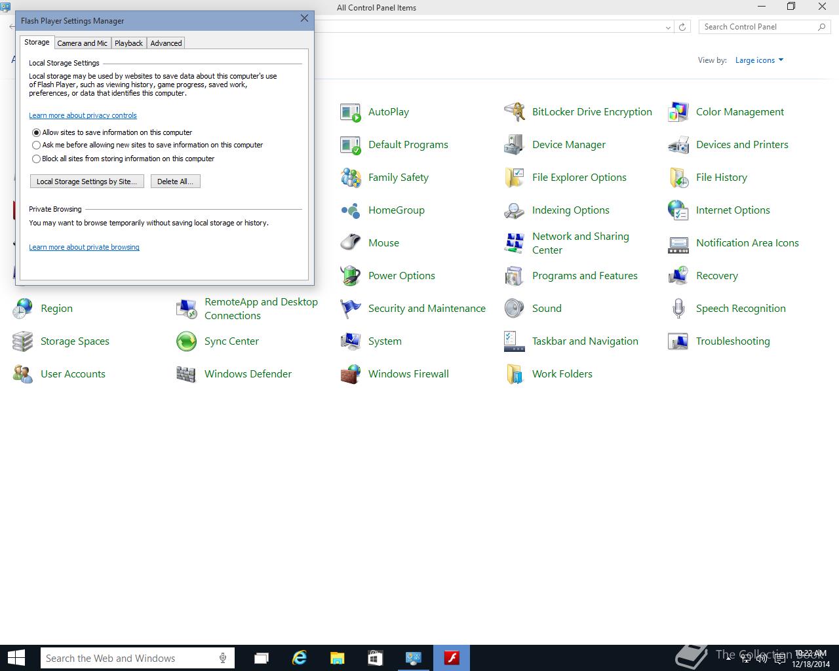Expand the View by Large icons dropdown
Screen dimensions: 839x671
tap(759, 60)
